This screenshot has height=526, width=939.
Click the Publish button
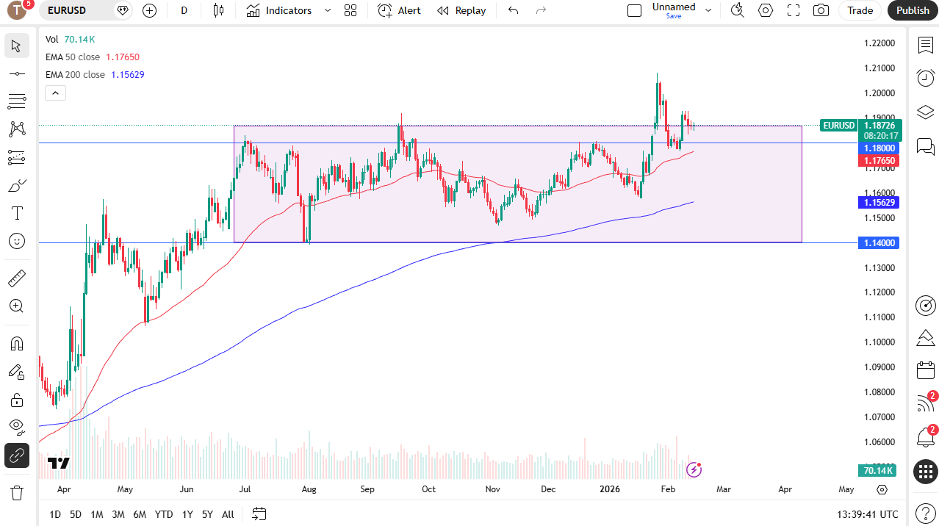point(913,10)
